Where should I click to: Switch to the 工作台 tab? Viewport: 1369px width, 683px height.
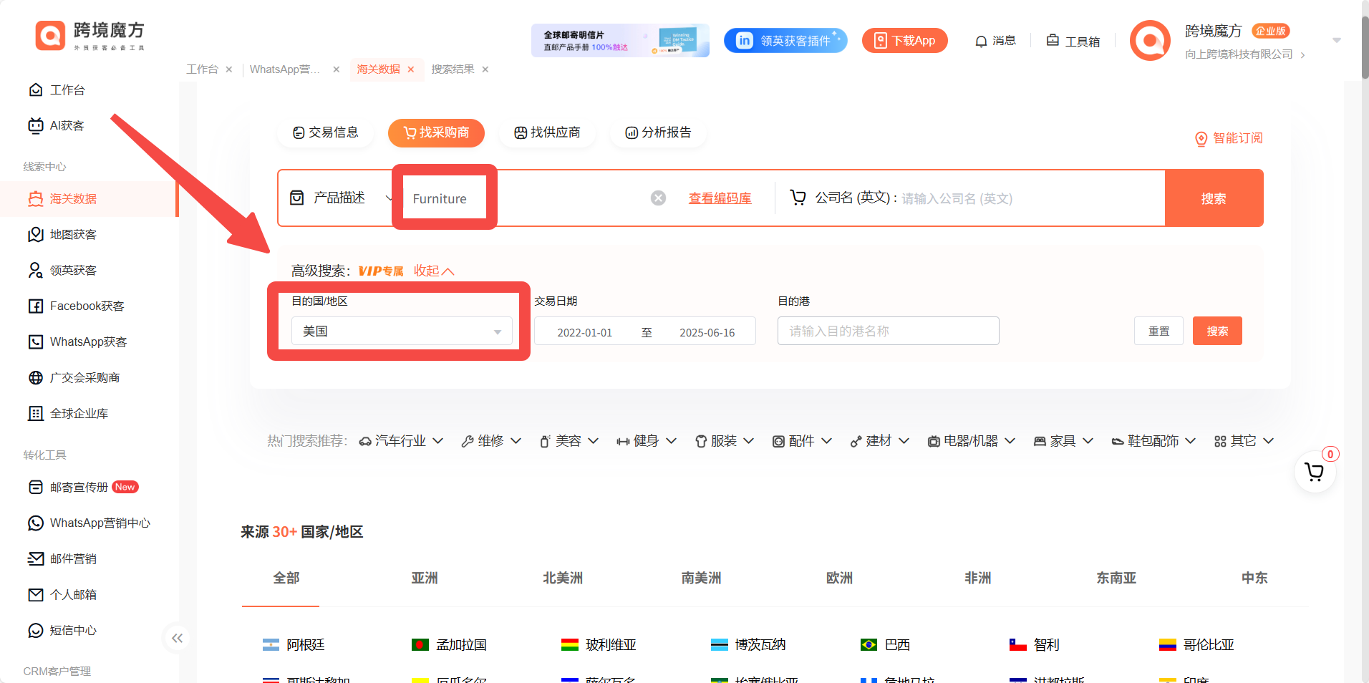click(202, 69)
